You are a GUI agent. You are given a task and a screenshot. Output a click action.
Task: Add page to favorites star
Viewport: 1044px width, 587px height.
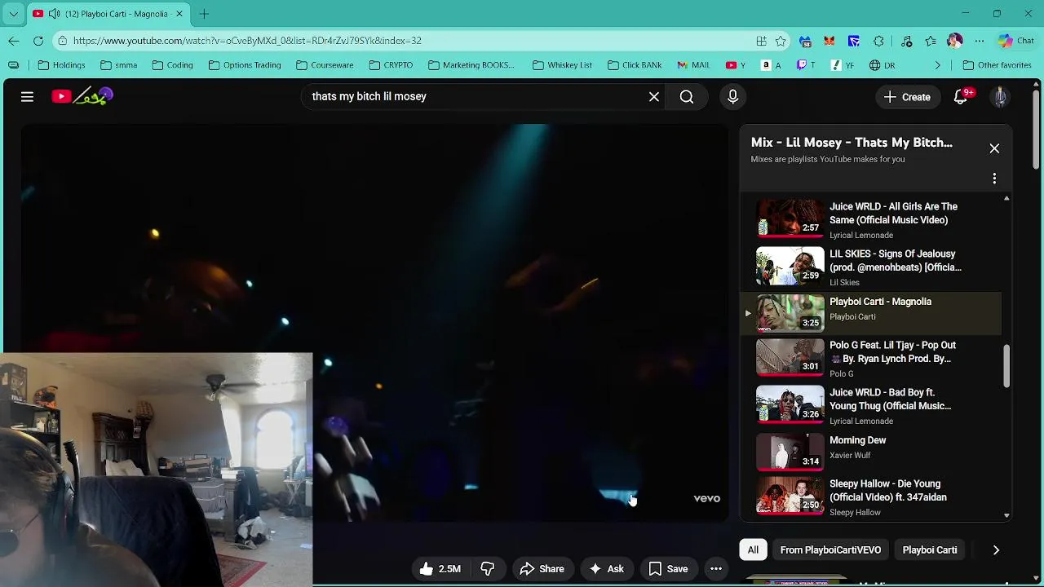[x=781, y=41]
